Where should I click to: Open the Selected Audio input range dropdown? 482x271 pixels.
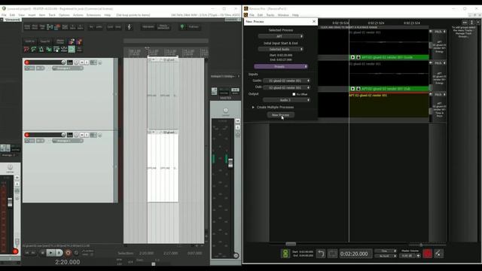(280, 49)
